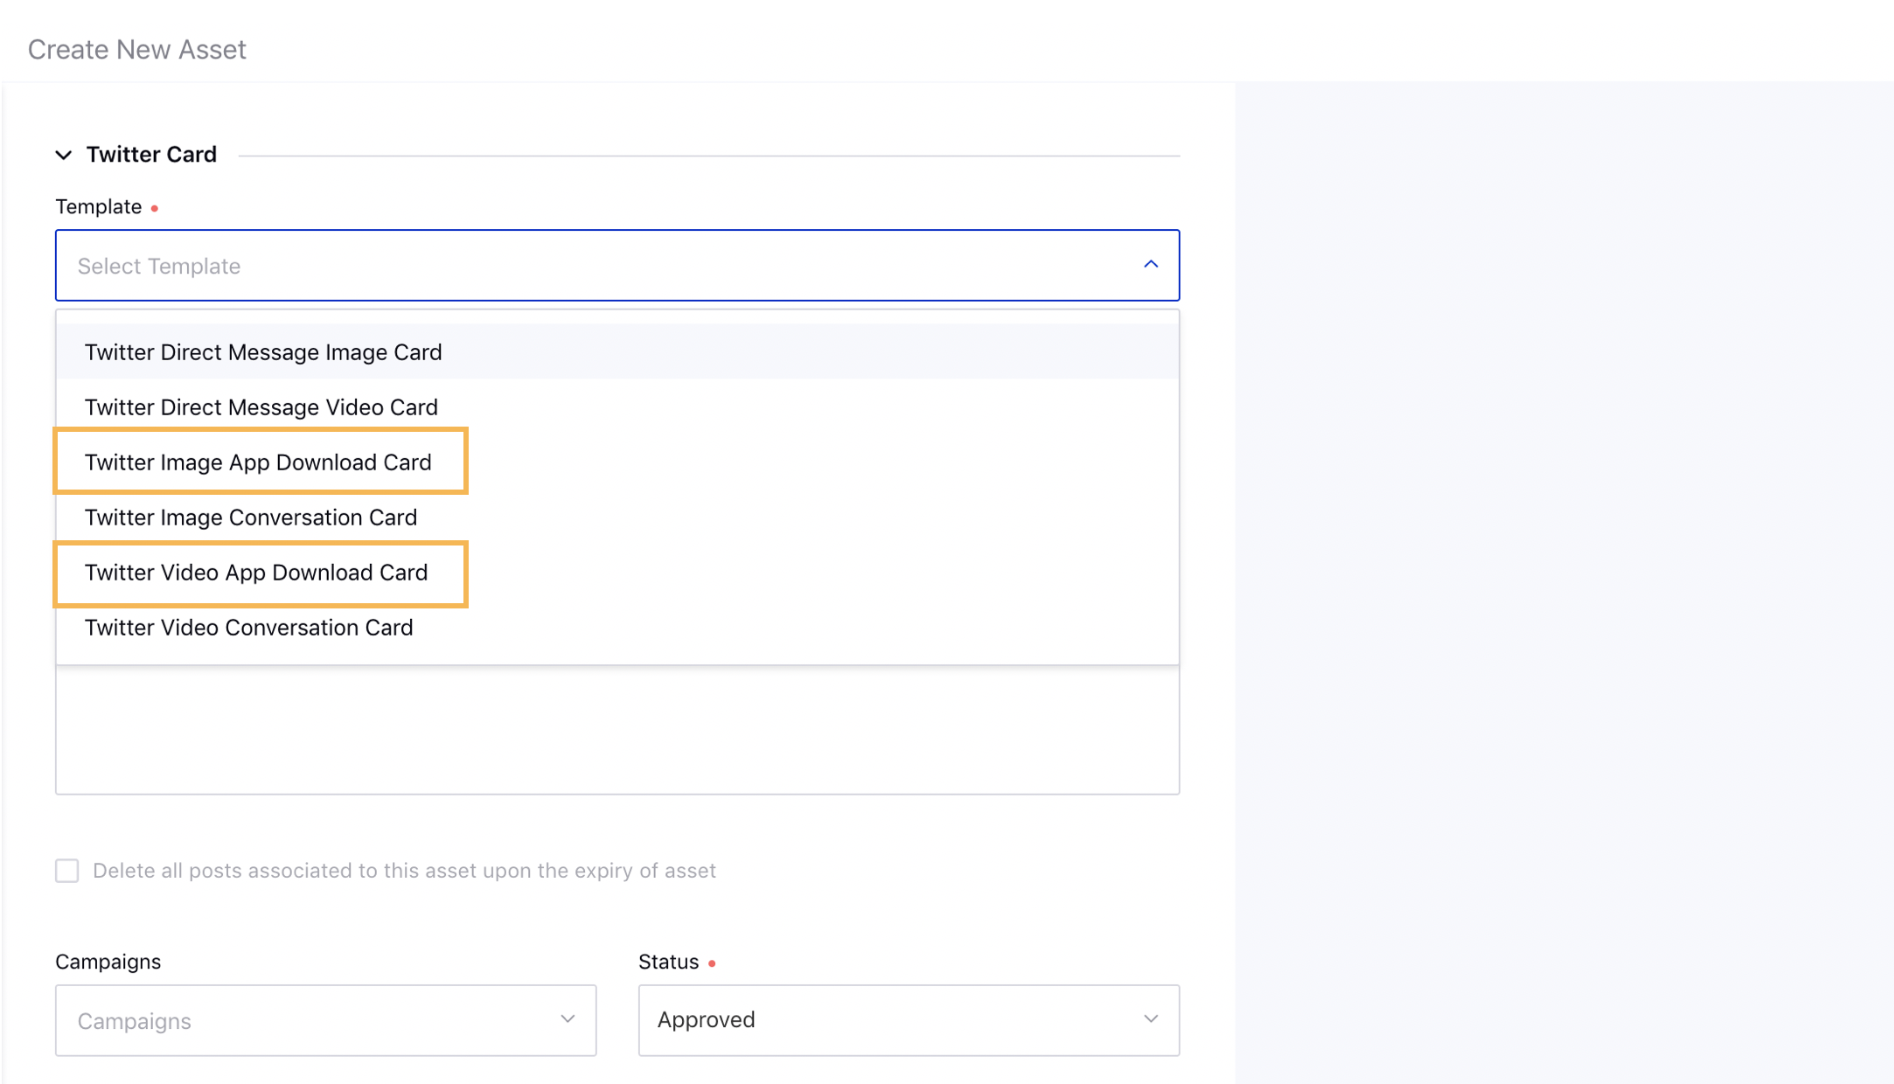Close the template list with the up chevron
Viewport: 1894px width, 1084px height.
pyautogui.click(x=1150, y=264)
